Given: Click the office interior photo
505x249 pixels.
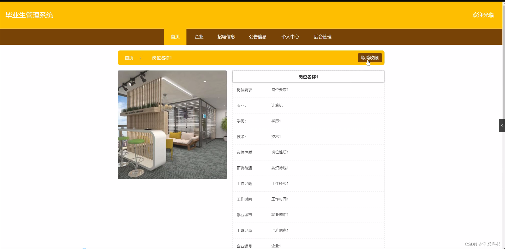Looking at the screenshot, I should (x=172, y=125).
